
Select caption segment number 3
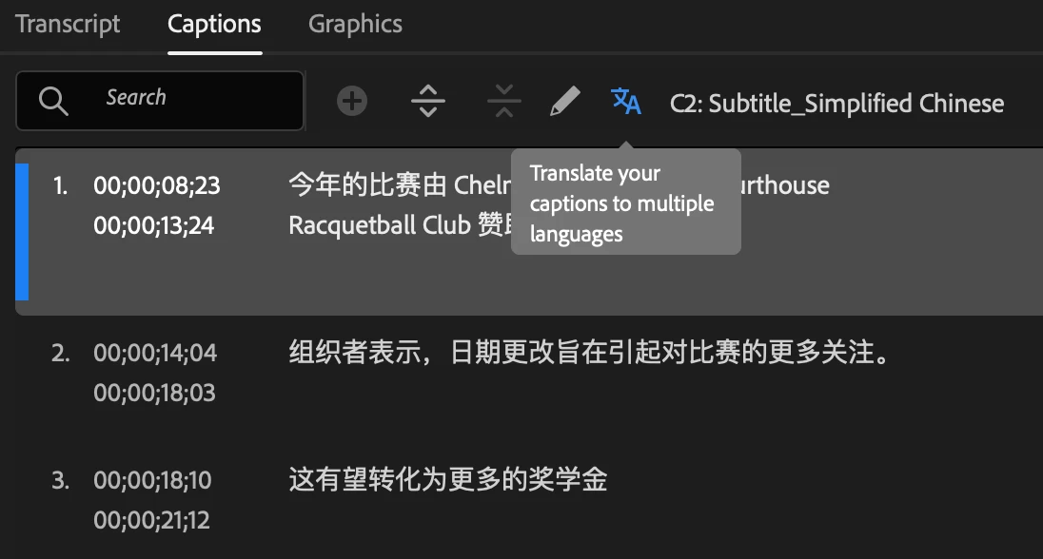529,500
